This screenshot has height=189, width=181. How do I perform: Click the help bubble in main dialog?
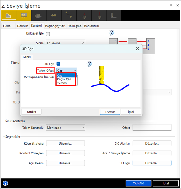tap(111, 33)
